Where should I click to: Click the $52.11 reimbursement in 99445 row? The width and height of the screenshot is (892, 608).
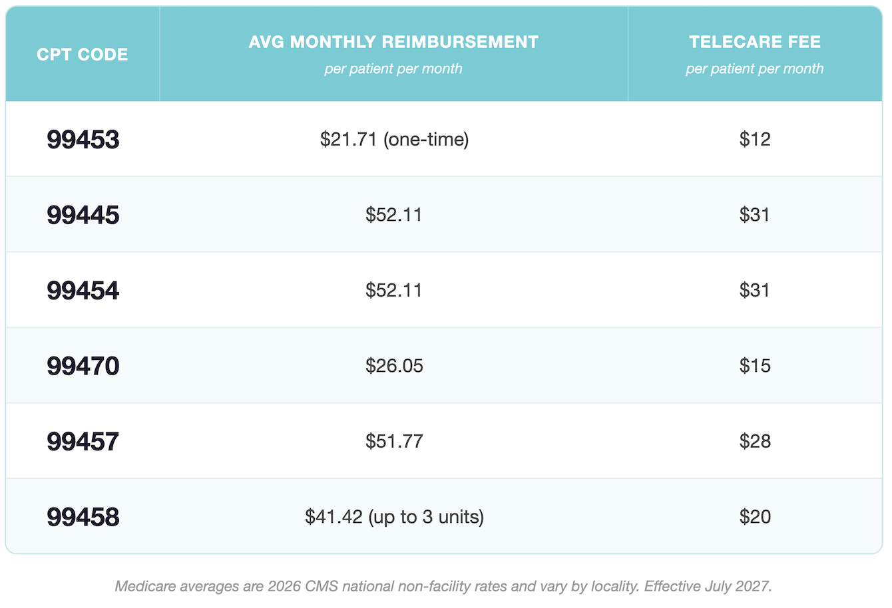394,215
